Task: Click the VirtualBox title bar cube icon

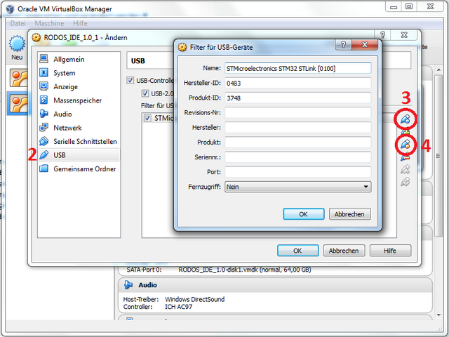Action: click(10, 9)
